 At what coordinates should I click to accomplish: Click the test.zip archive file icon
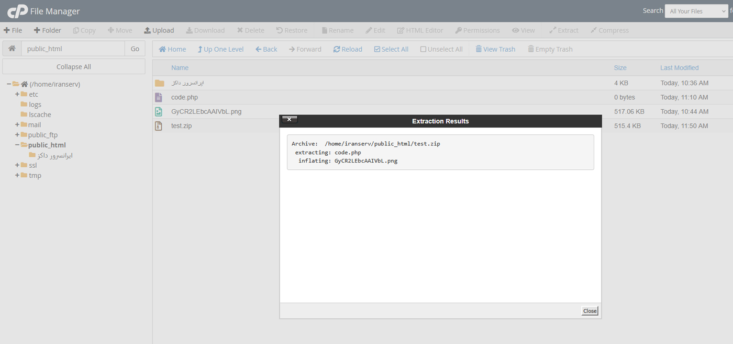click(x=159, y=126)
